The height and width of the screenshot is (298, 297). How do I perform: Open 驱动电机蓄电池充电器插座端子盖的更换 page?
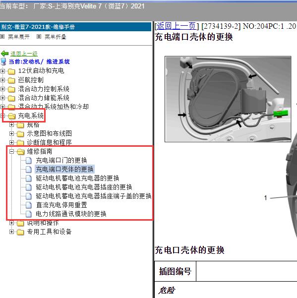coord(94,196)
